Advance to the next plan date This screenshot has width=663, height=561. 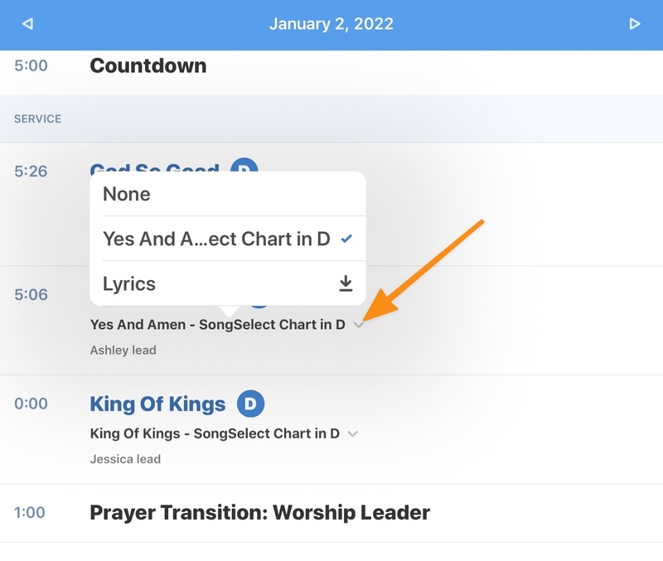pos(635,24)
